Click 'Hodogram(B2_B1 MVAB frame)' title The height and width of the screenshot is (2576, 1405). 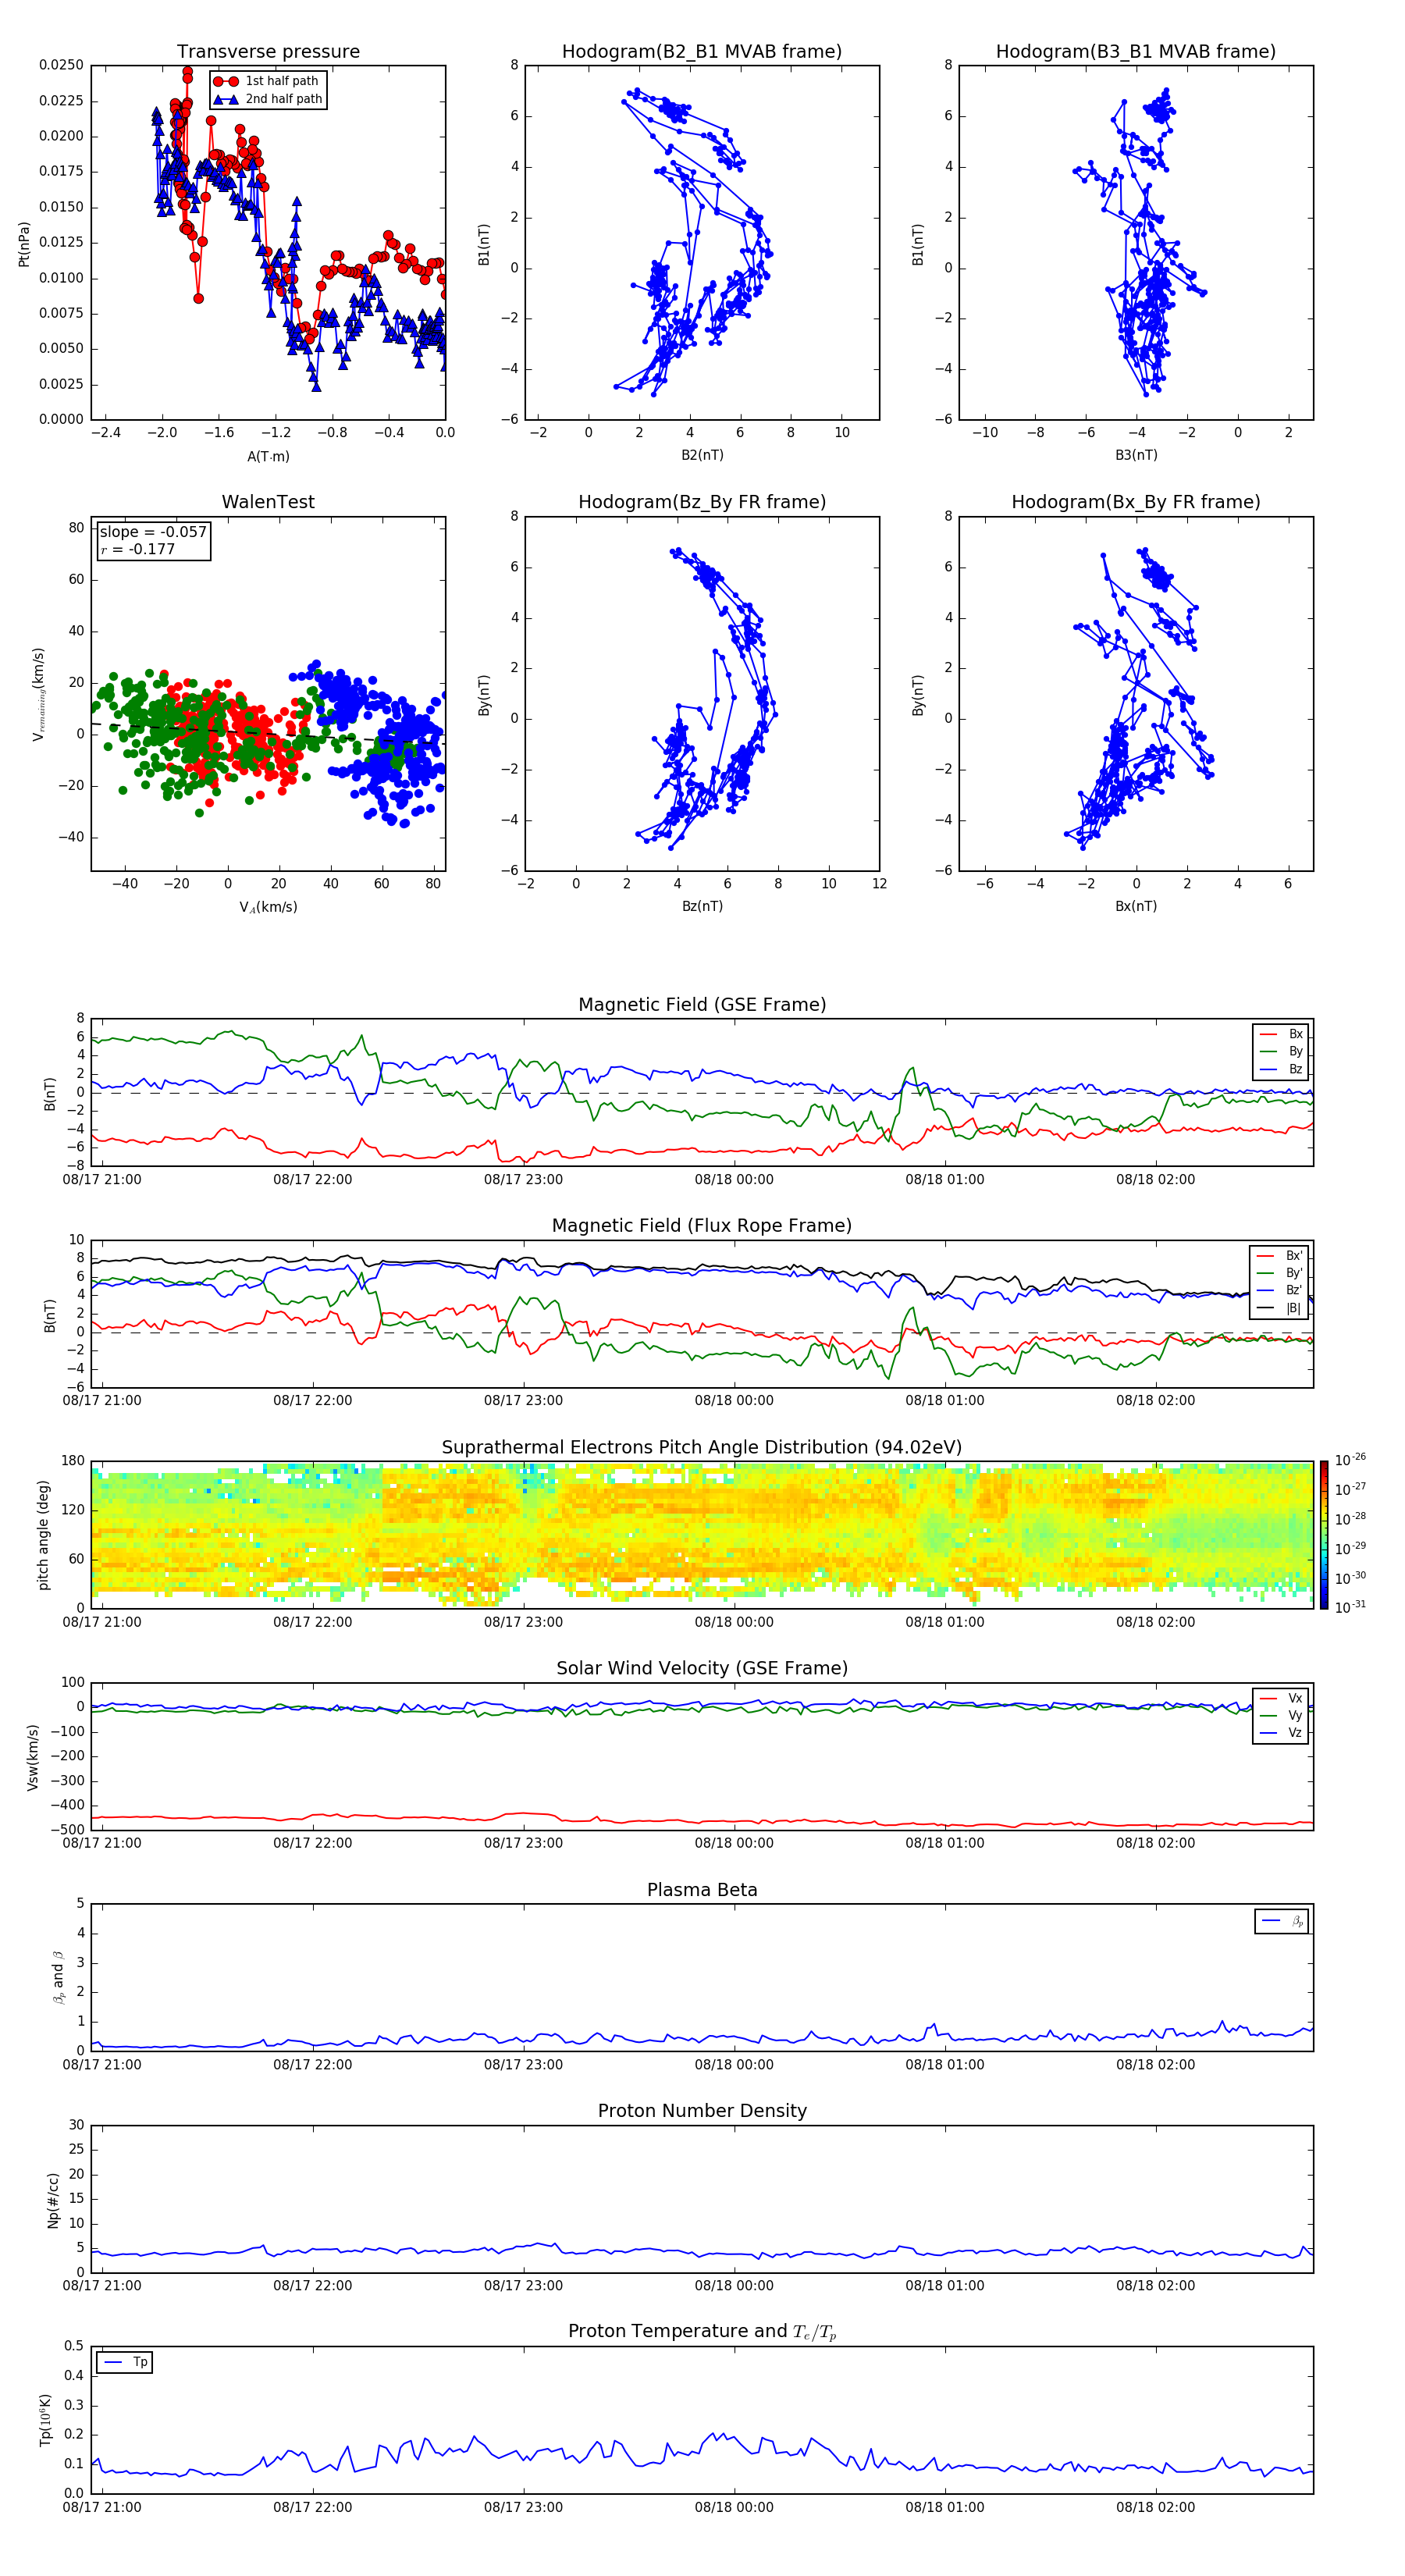702,52
